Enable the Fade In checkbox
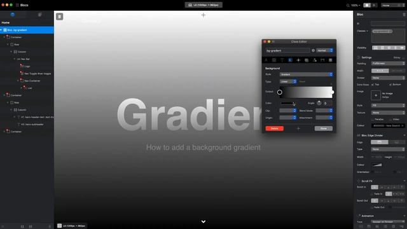Screen dimensions: 407x229 [x=372, y=194]
